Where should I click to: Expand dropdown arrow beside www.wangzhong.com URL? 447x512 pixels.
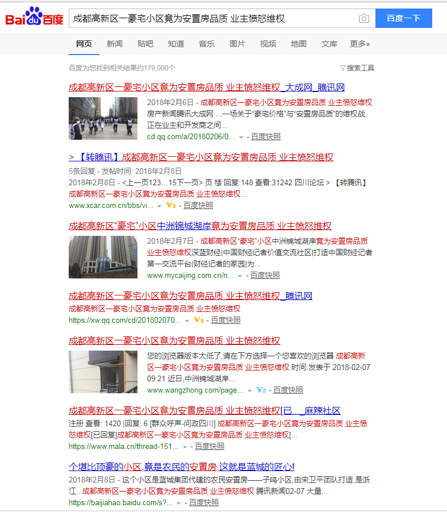tap(249, 390)
